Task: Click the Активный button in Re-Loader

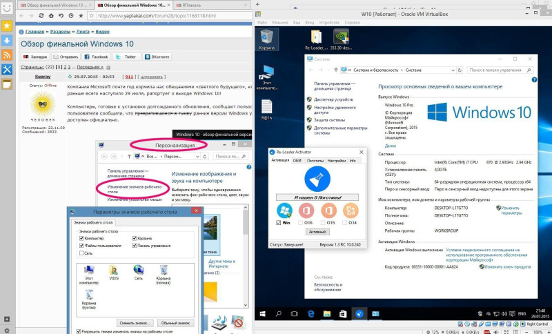Action: [x=317, y=232]
